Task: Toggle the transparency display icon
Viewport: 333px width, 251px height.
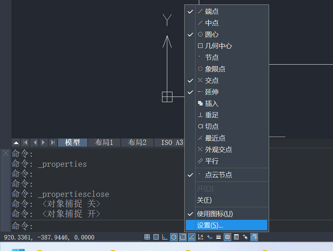Action: (227, 237)
